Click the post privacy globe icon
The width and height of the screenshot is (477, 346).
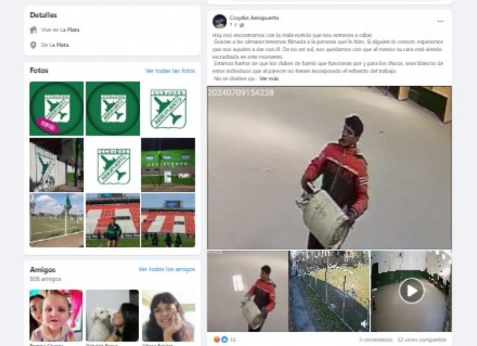[242, 25]
